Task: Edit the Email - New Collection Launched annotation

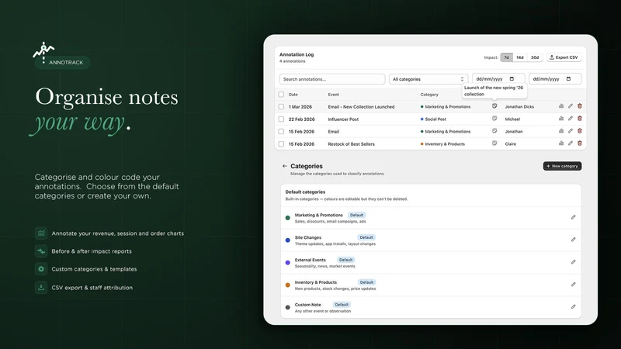Action: [571, 106]
